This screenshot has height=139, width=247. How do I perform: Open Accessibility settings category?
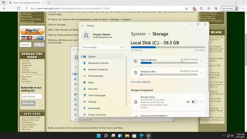pos(103,108)
